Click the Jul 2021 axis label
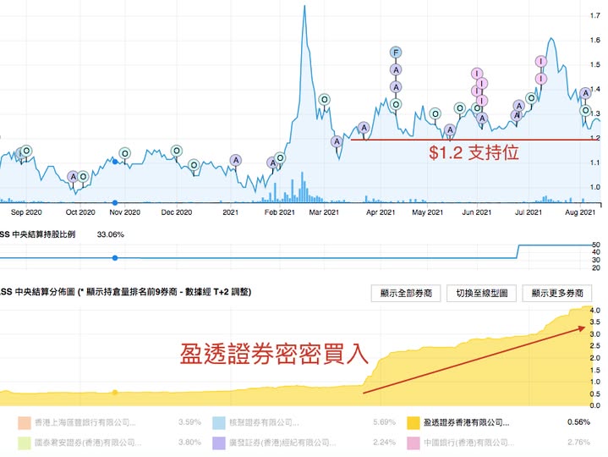 click(529, 212)
